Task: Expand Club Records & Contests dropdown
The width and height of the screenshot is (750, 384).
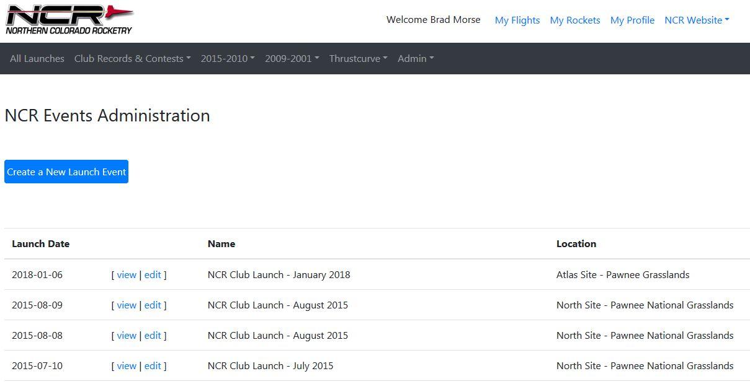Action: 132,58
